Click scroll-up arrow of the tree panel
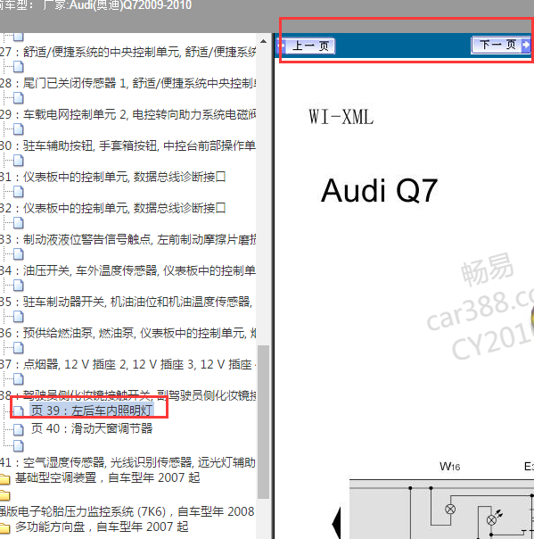The height and width of the screenshot is (539, 534). coord(263,42)
